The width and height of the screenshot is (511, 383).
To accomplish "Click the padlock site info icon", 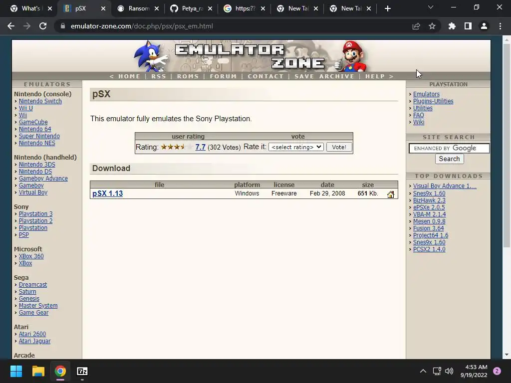I will [62, 26].
